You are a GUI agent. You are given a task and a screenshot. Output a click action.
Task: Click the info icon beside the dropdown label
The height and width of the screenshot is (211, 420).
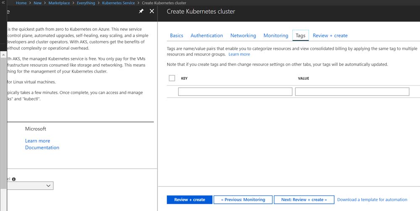(x=14, y=179)
